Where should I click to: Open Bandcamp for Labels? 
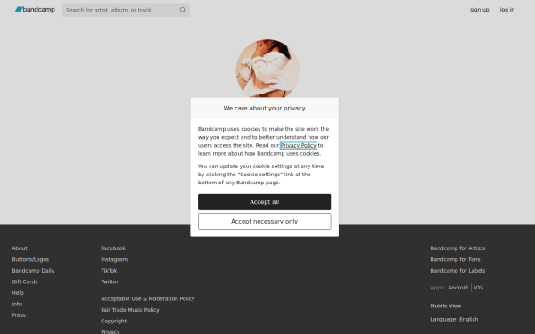(x=457, y=270)
